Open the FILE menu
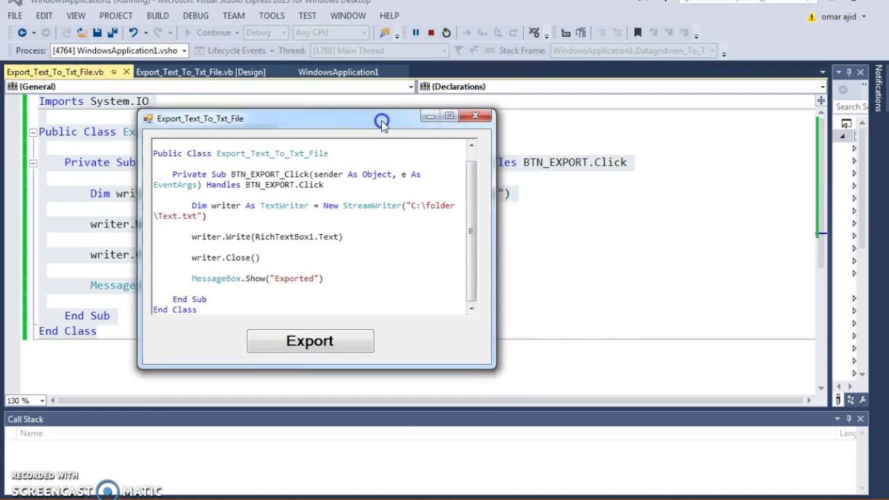The image size is (889, 500). coord(15,15)
